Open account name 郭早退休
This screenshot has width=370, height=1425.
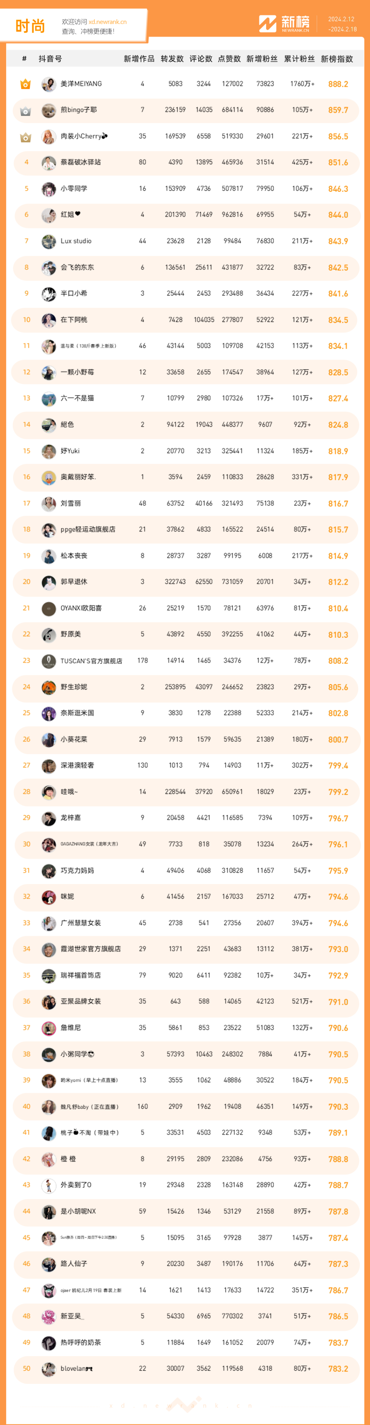click(x=74, y=582)
